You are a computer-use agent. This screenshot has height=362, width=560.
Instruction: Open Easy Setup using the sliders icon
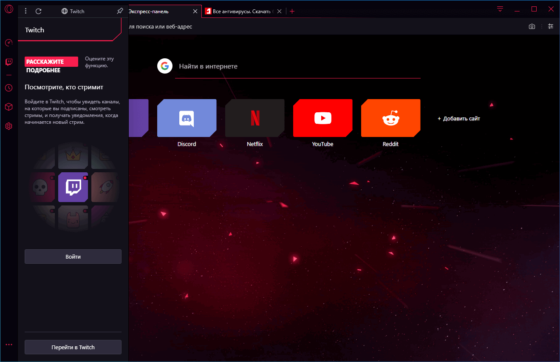pyautogui.click(x=551, y=26)
